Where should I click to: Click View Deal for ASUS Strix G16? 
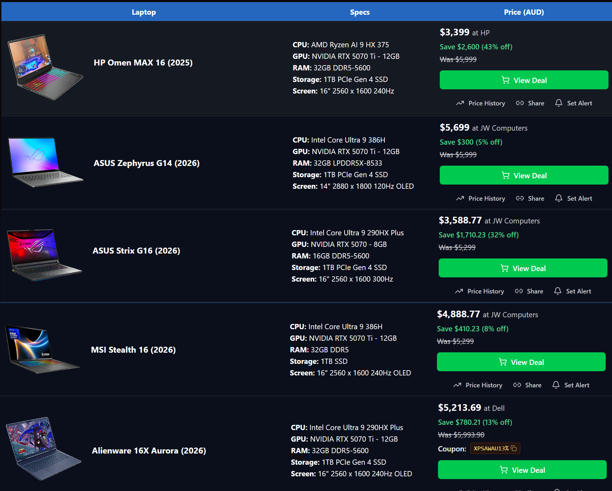(x=523, y=268)
